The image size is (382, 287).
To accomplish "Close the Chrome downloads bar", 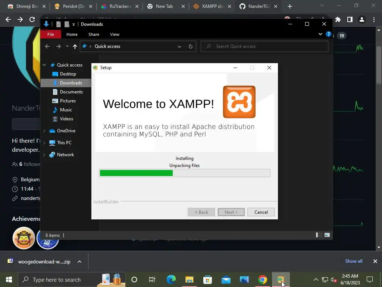I will [x=375, y=261].
